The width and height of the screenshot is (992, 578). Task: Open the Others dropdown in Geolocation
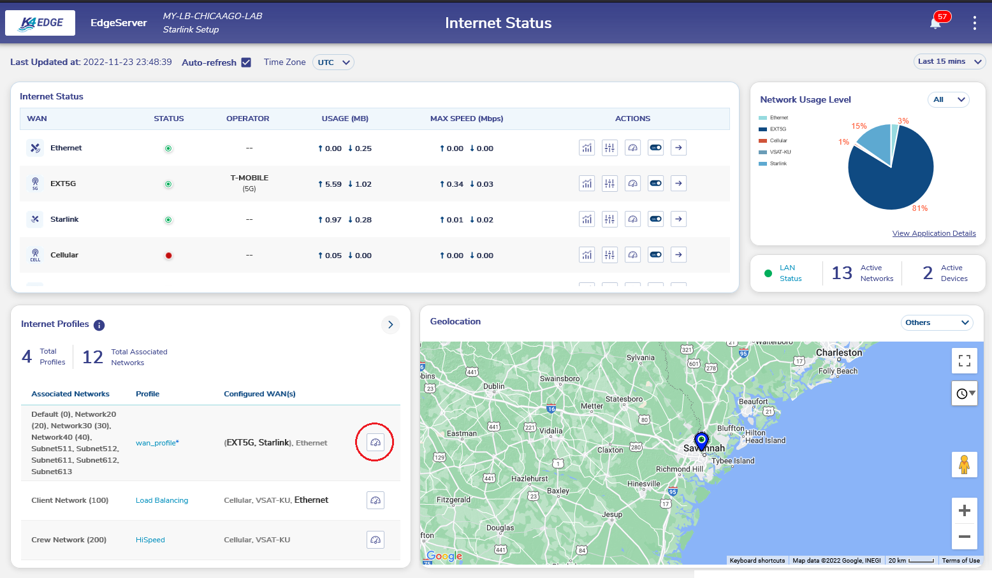[x=936, y=322]
